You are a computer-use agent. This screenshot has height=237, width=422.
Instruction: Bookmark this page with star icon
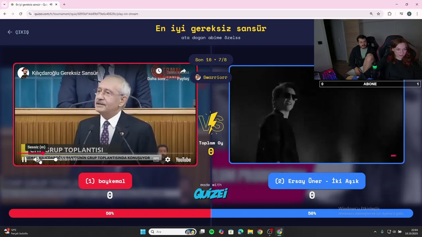coord(378,14)
